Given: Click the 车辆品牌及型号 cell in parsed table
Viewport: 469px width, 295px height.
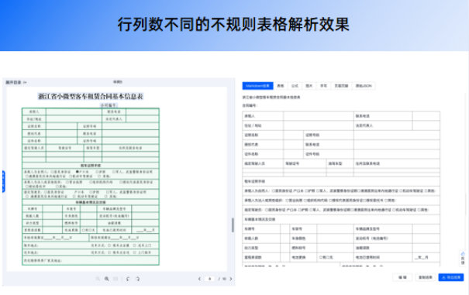Looking at the screenshot, I should pyautogui.click(x=383, y=229).
